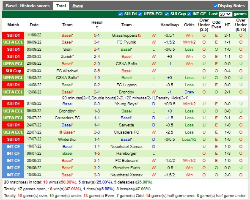Uncheck the INT CF filter checkbox

(189, 14)
